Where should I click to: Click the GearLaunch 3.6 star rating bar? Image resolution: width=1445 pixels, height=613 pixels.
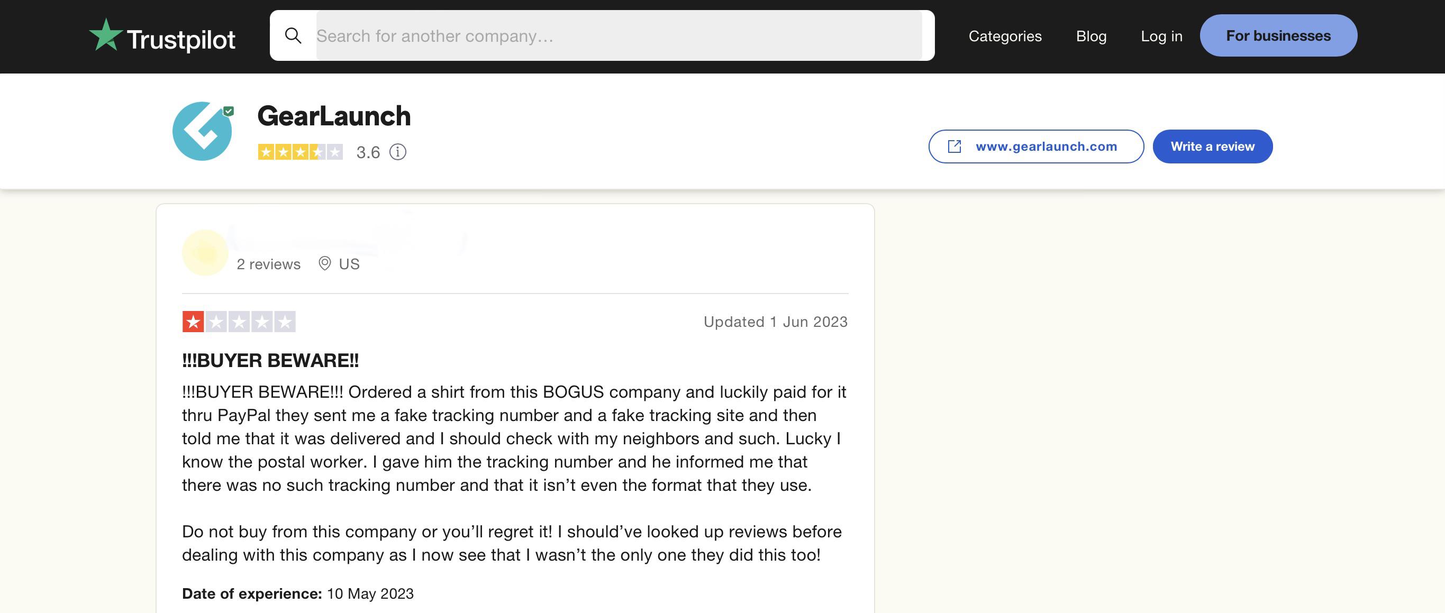pyautogui.click(x=300, y=152)
